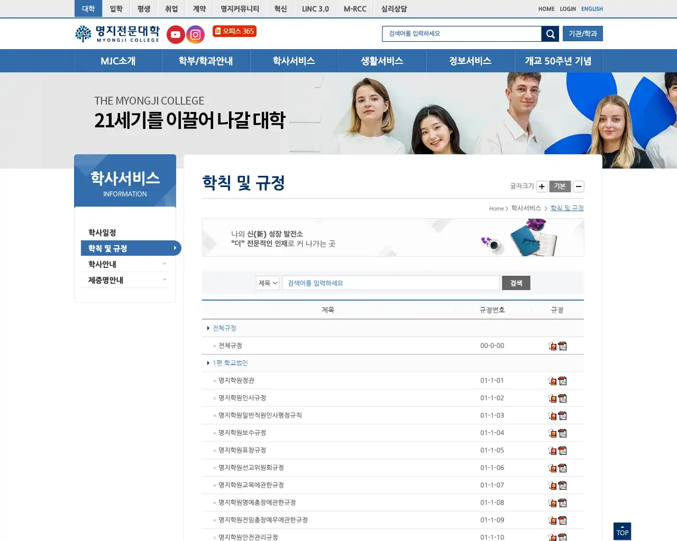Open the 학사서비스 main menu
677x541 pixels.
click(x=294, y=61)
